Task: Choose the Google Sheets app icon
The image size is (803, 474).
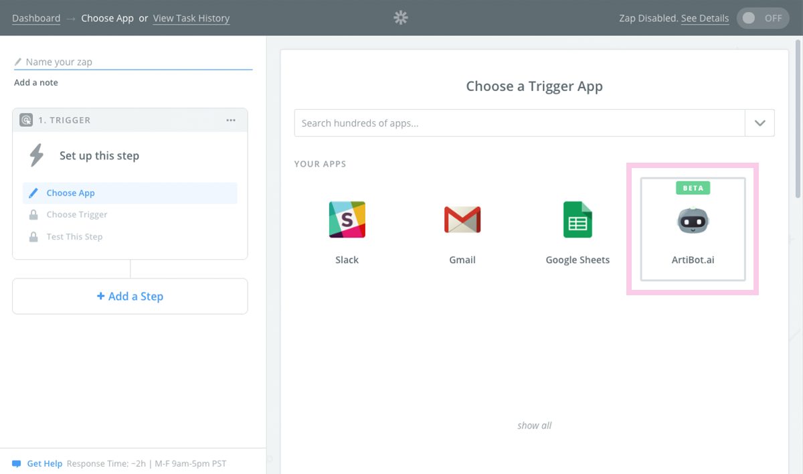Action: pyautogui.click(x=577, y=220)
